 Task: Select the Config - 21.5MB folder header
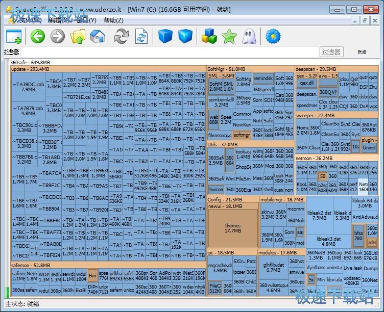tap(233, 199)
